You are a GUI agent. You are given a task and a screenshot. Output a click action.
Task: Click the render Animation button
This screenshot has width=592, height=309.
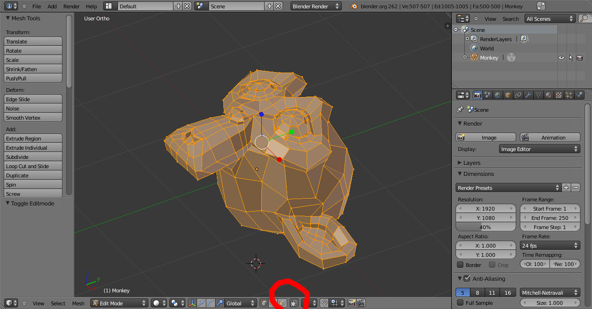(x=550, y=137)
